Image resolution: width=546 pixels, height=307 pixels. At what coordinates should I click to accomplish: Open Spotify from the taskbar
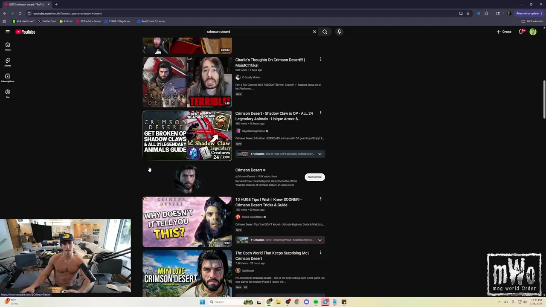[316, 302]
